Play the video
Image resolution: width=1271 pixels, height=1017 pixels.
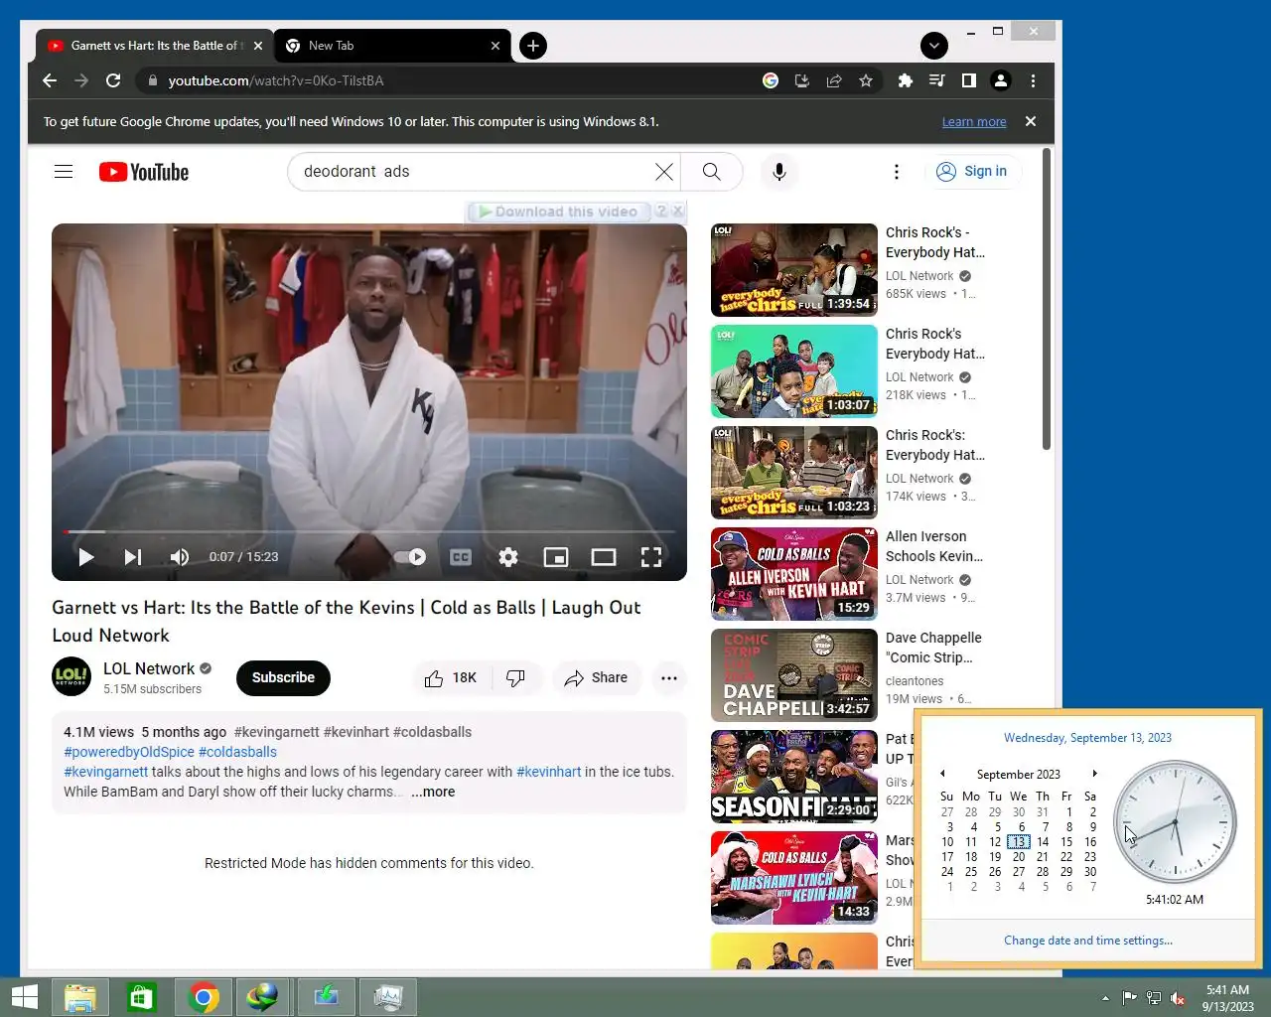pyautogui.click(x=86, y=557)
